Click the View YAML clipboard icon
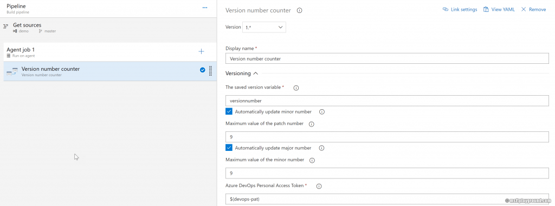The image size is (555, 206). [486, 10]
